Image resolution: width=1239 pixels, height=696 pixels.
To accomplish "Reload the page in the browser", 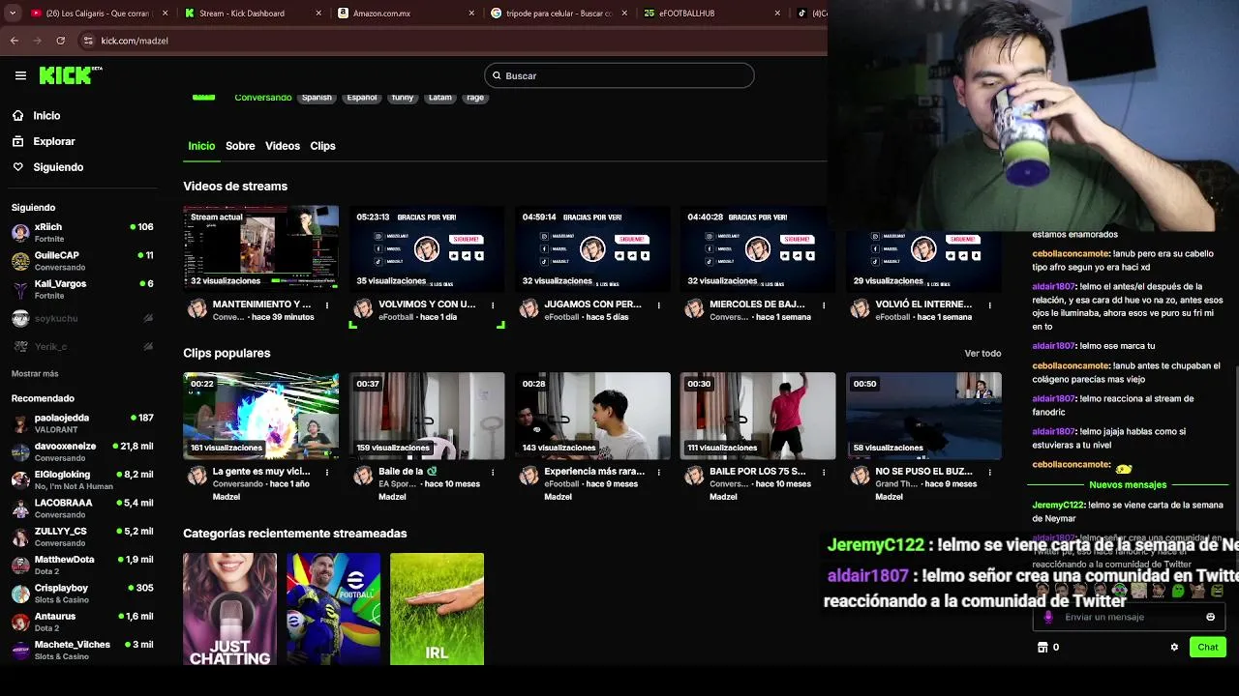I will (61, 41).
